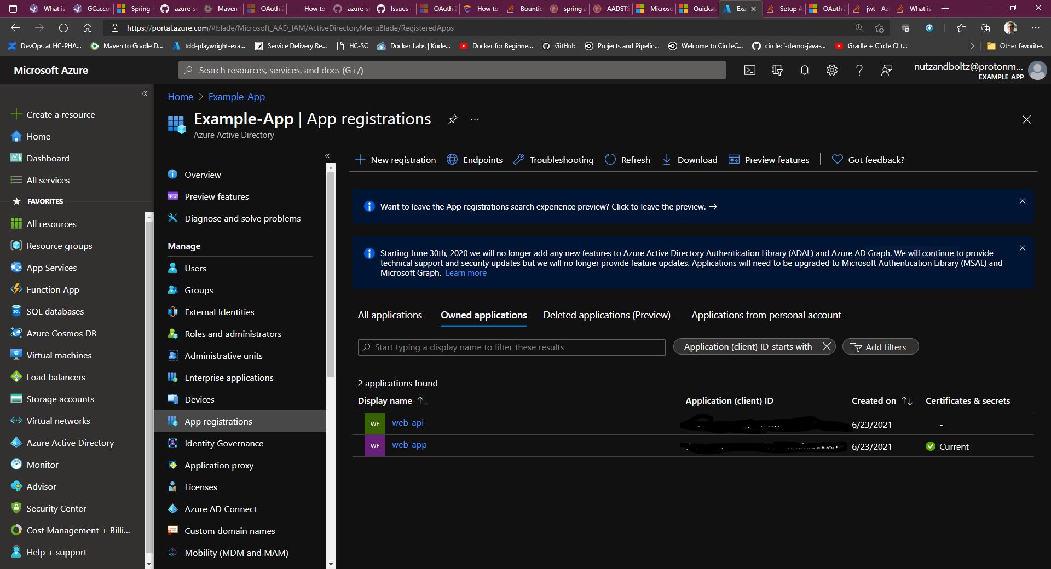Open Cloud Shell from the top bar
Screen dimensions: 1051x569
[750, 70]
